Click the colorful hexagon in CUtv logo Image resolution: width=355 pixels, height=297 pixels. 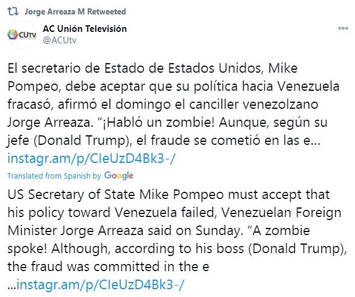tap(13, 35)
